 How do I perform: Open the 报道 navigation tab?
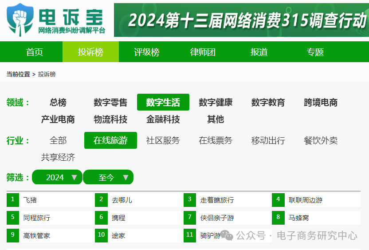pyautogui.click(x=259, y=52)
